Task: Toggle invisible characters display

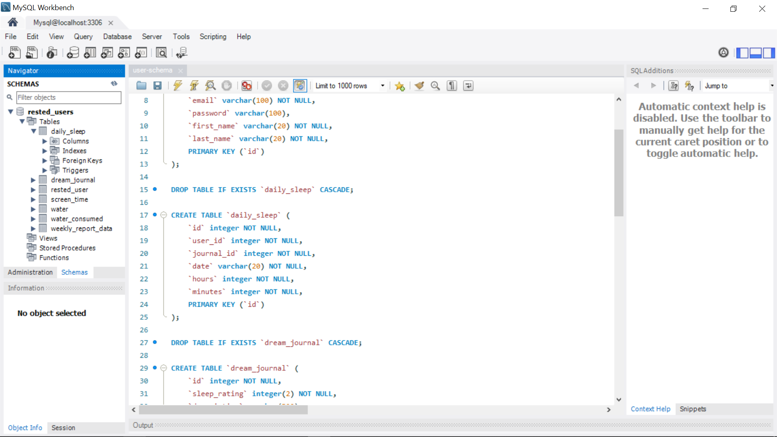Action: [x=452, y=86]
